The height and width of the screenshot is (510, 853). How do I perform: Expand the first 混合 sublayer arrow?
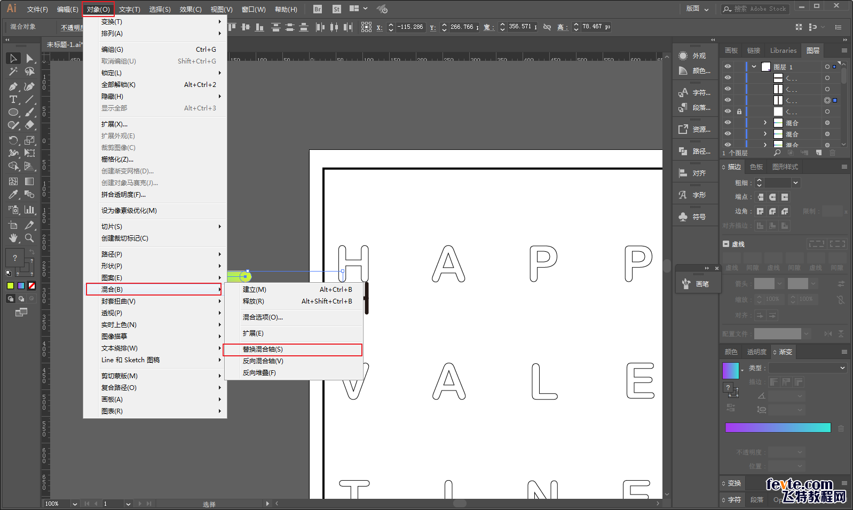pyautogui.click(x=765, y=123)
